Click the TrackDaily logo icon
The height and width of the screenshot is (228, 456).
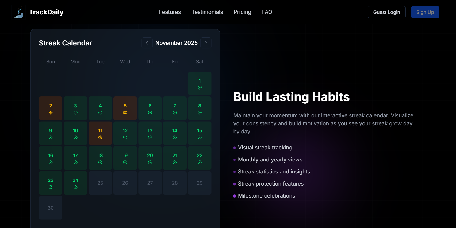(18, 12)
